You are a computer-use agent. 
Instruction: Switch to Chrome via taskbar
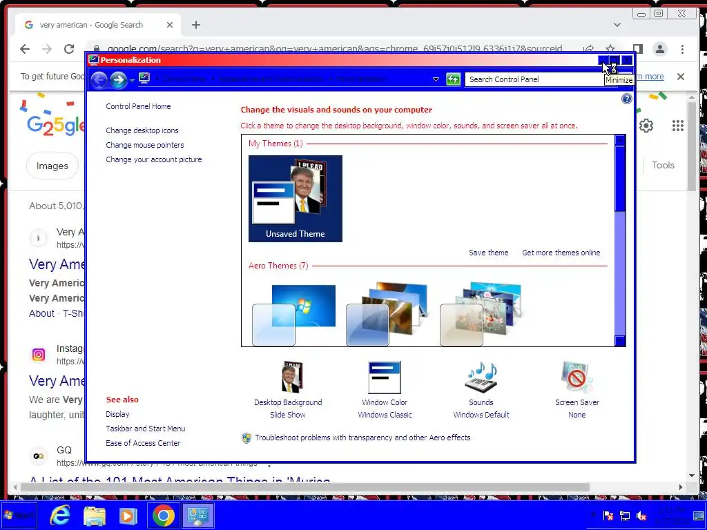click(x=164, y=516)
